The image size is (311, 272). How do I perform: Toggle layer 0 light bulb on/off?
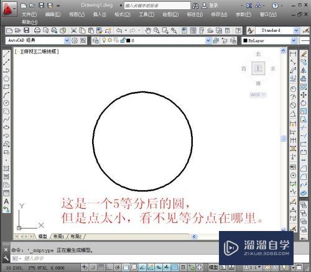pos(104,40)
